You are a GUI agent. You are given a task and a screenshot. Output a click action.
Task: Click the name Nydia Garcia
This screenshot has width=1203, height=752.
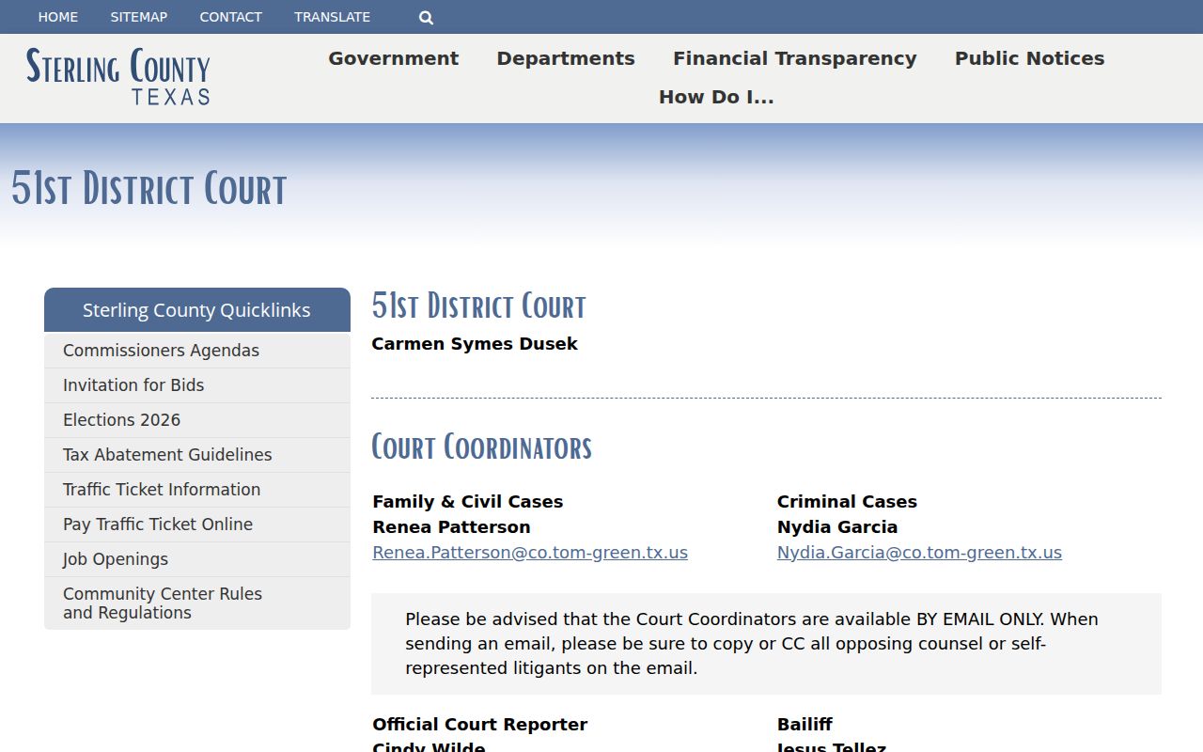tap(837, 527)
